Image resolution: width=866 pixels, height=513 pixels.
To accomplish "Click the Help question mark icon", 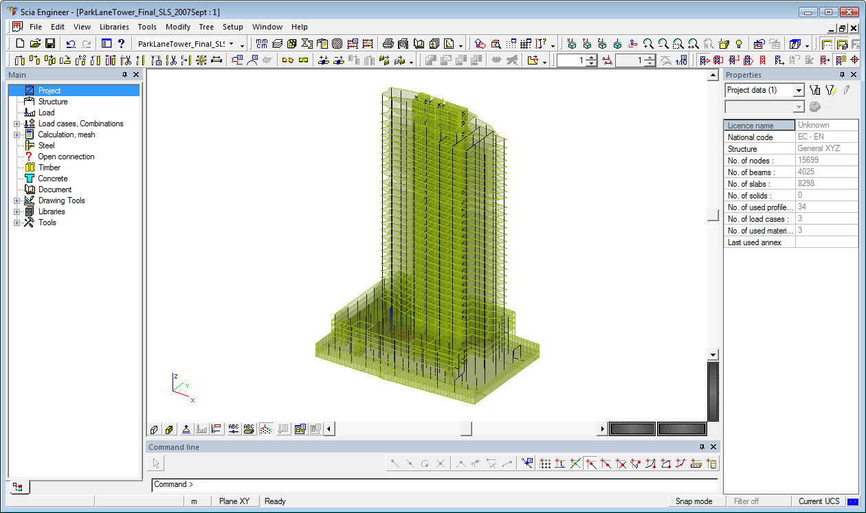I will [122, 43].
